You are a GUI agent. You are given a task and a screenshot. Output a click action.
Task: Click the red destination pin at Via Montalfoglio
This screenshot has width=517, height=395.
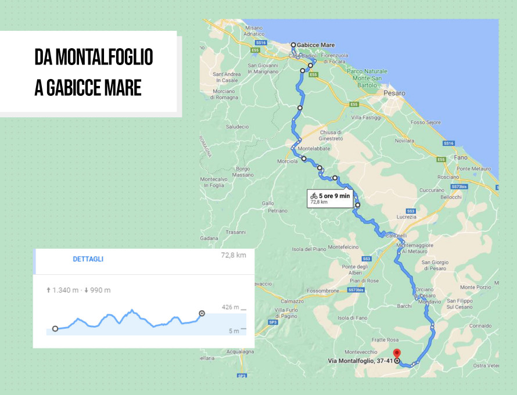coord(397,353)
